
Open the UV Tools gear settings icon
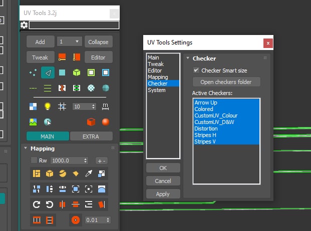tap(24, 25)
